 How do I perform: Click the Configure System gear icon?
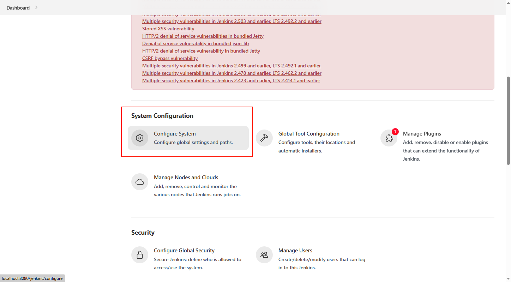pos(140,138)
